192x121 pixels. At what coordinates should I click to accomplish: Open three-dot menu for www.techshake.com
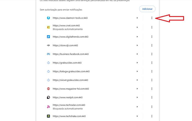point(152,116)
